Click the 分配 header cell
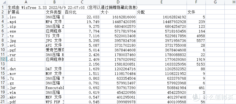 point(161,12)
